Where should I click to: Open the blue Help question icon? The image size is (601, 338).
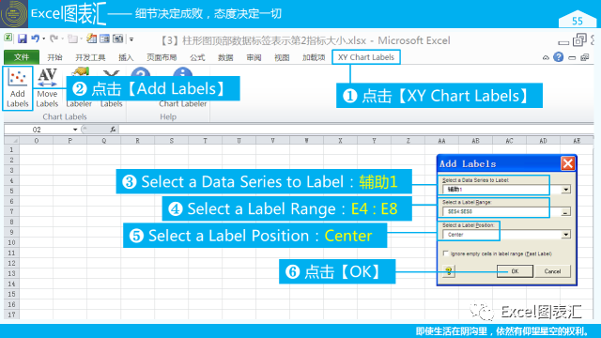tap(559, 57)
